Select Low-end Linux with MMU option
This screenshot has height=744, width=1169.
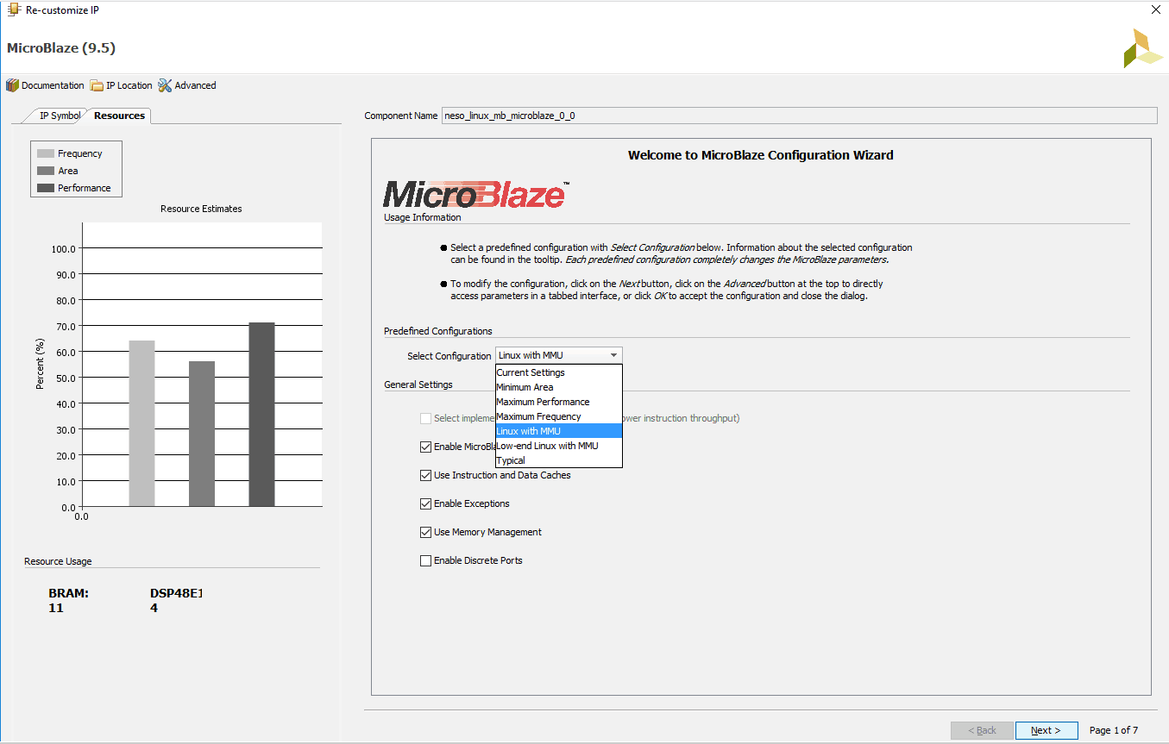pyautogui.click(x=547, y=446)
